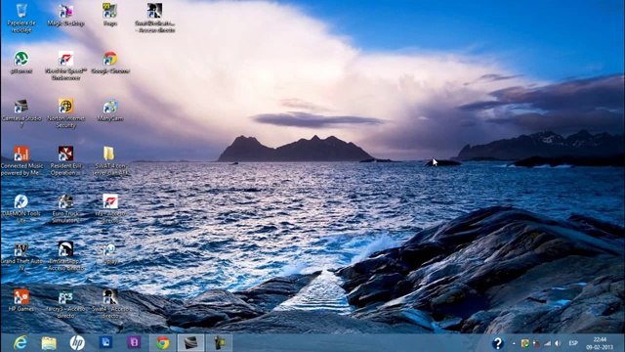
Task: Open the network signal tray icon
Action: 547,343
